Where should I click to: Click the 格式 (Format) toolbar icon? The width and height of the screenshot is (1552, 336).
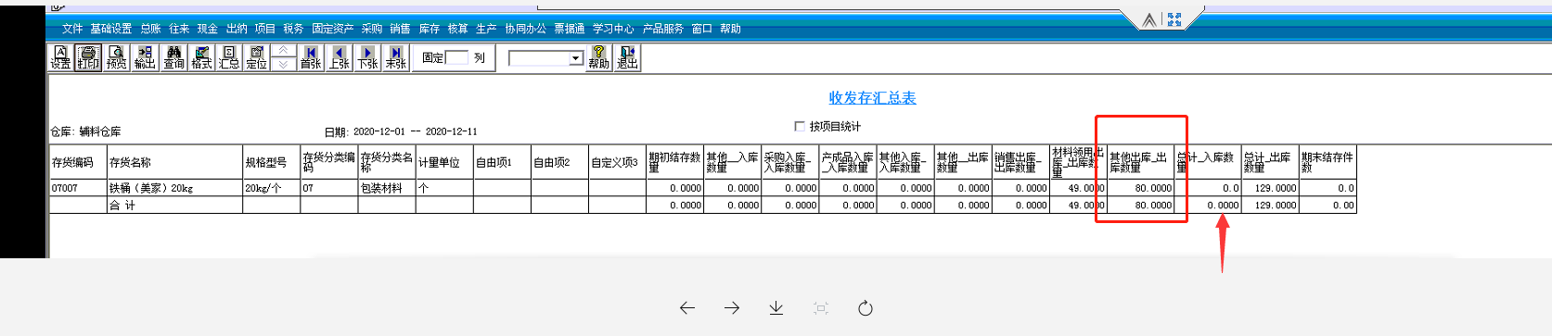[201, 57]
